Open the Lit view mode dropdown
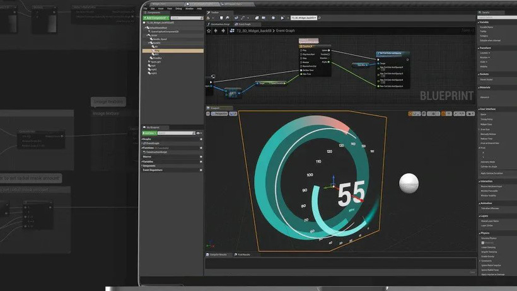The height and width of the screenshot is (291, 517). pyautogui.click(x=233, y=114)
